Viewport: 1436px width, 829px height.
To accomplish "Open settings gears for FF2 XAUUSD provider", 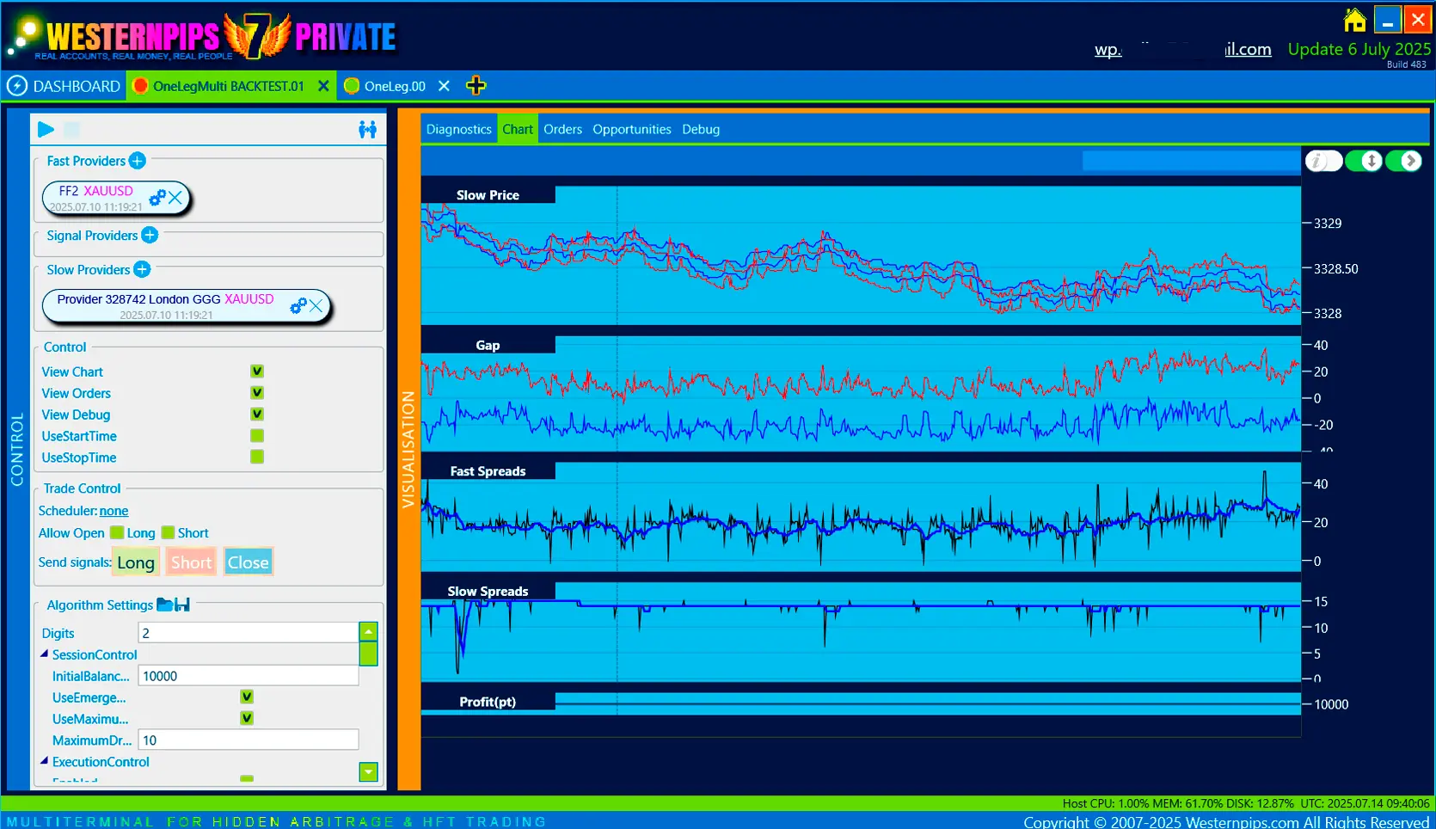I will pyautogui.click(x=157, y=198).
